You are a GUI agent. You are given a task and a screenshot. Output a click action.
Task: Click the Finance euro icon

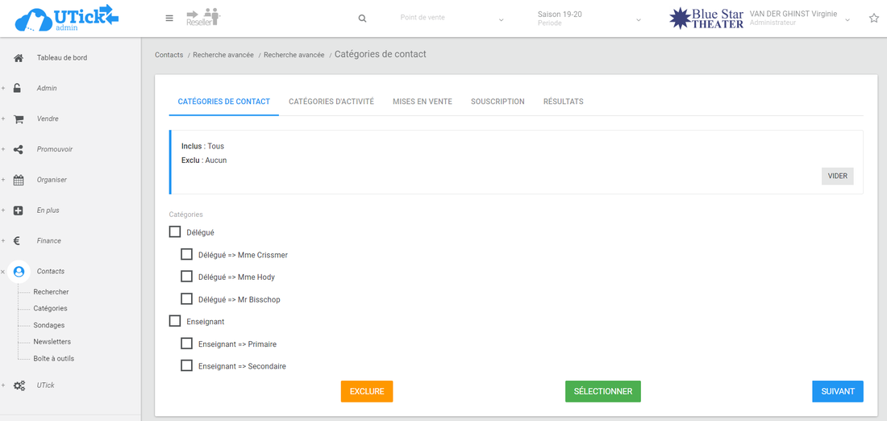coord(19,241)
